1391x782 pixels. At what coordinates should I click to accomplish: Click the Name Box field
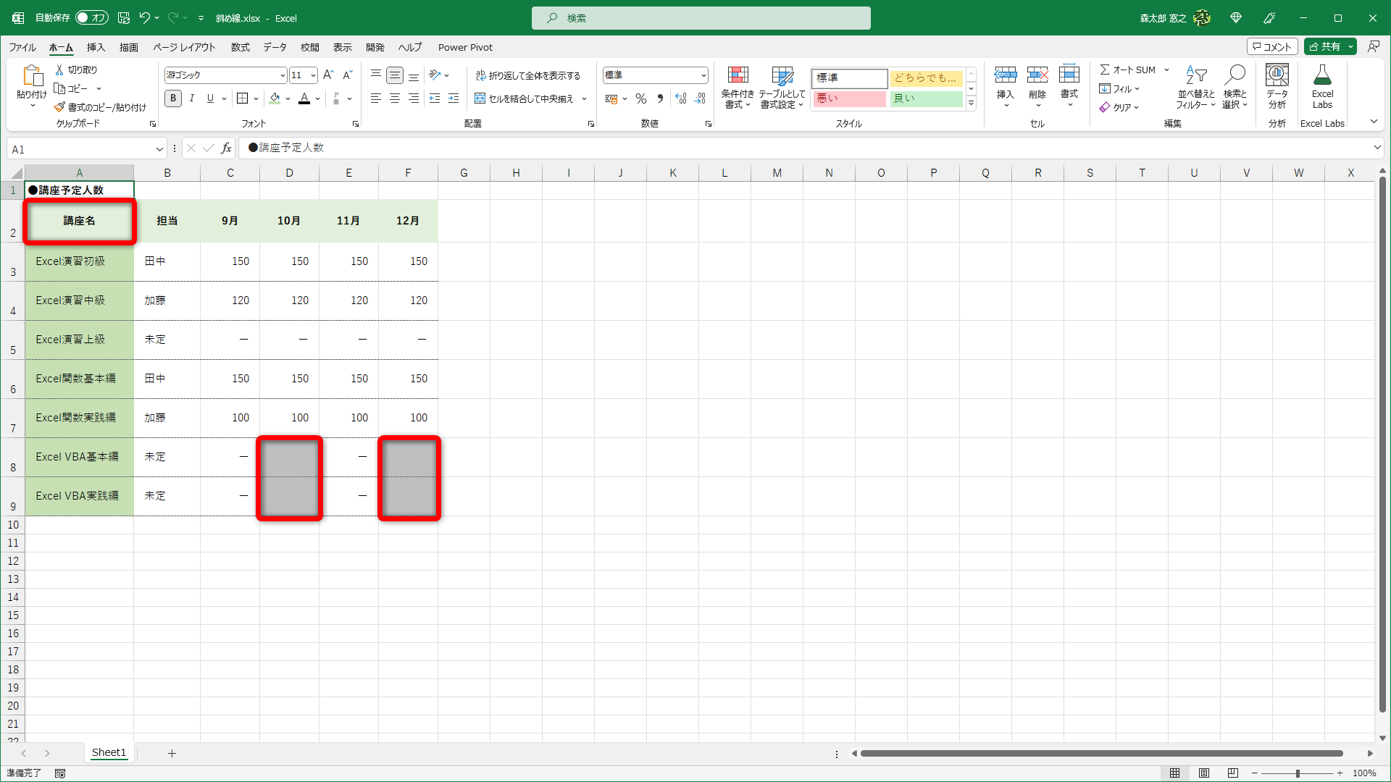click(x=80, y=149)
